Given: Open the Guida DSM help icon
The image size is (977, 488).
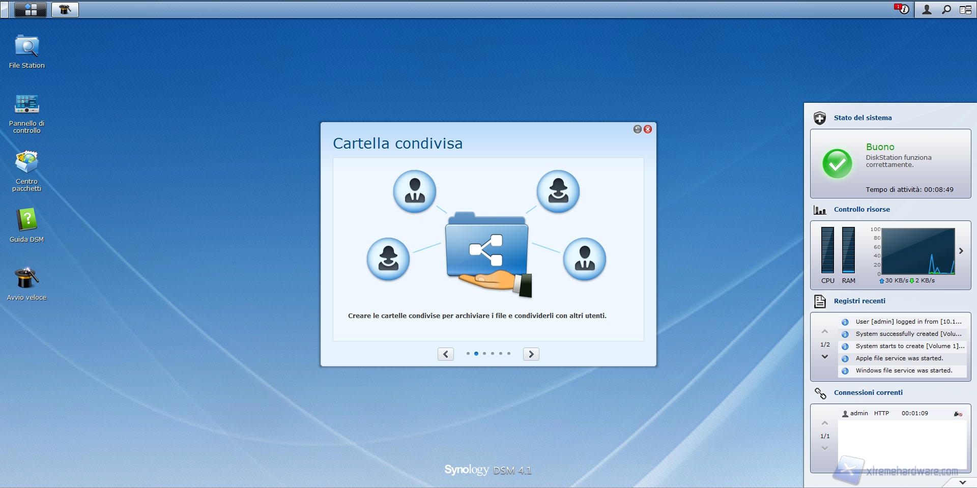Looking at the screenshot, I should pyautogui.click(x=26, y=220).
